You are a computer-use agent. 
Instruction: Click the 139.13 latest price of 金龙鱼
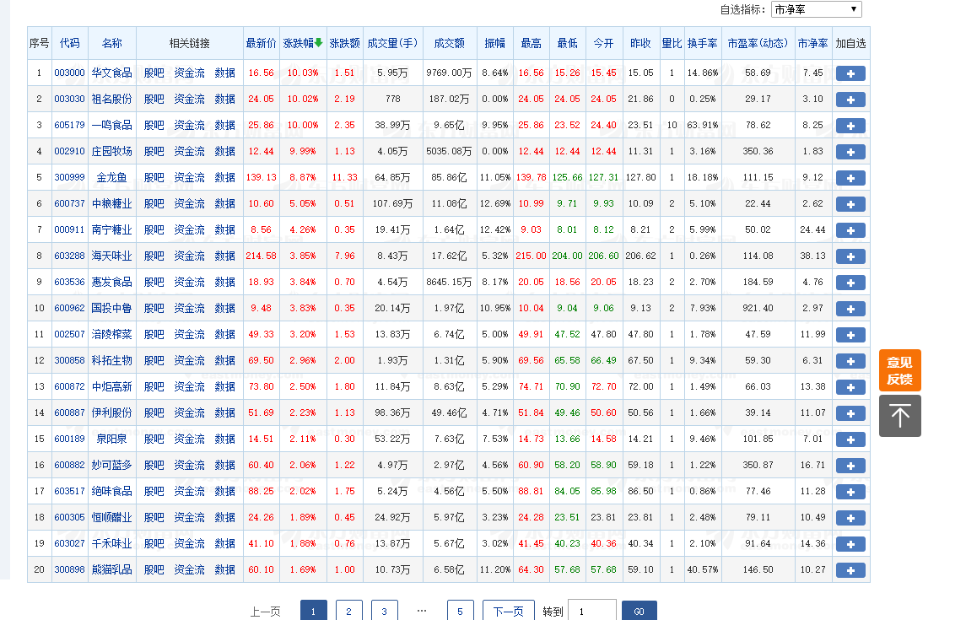(262, 177)
